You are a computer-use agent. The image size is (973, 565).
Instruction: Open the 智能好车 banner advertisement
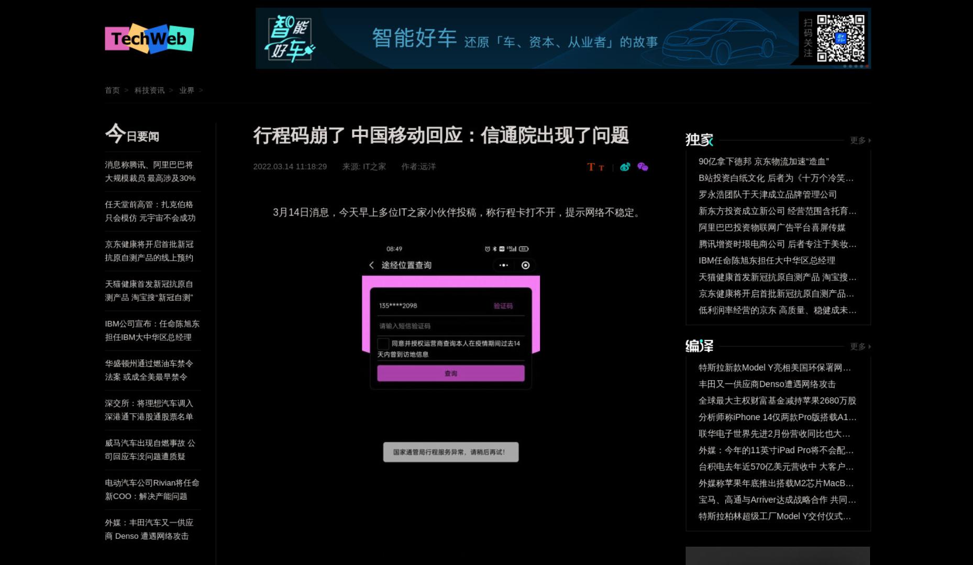(563, 38)
